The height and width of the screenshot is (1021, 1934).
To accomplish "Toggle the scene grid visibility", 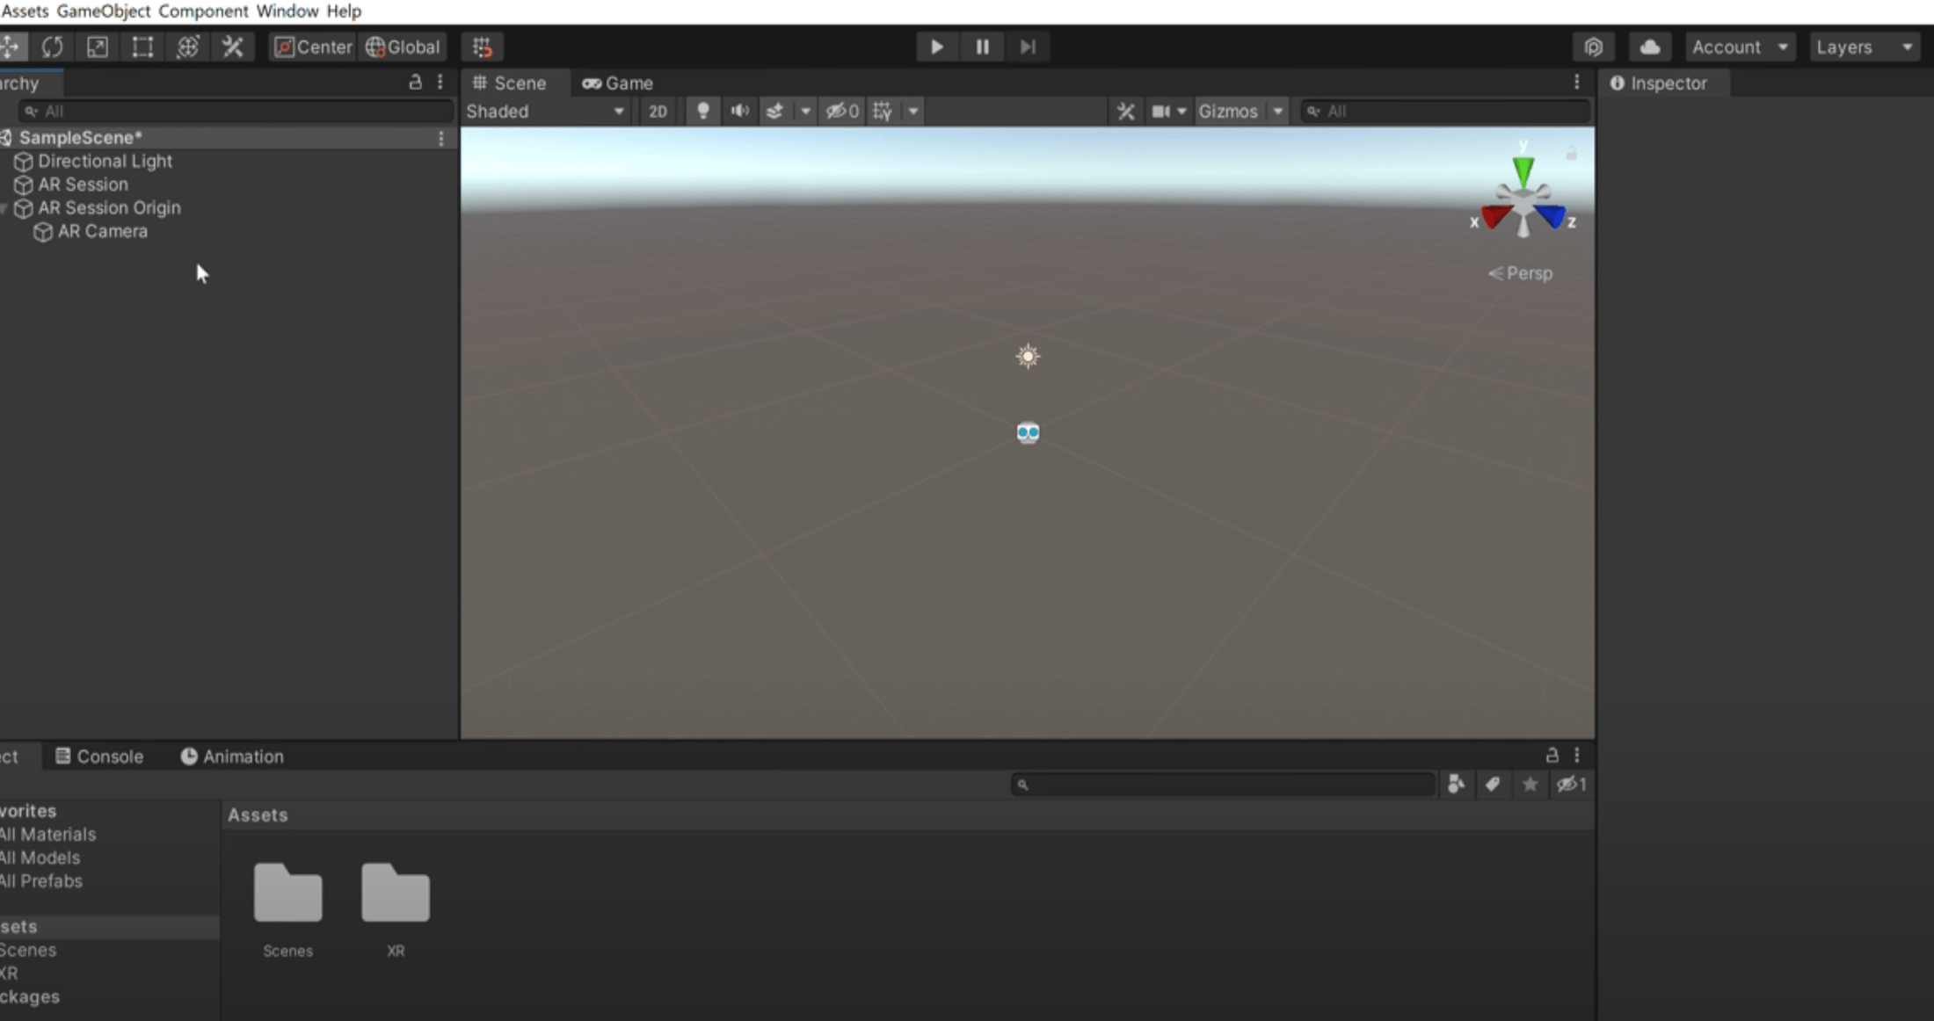I will pos(883,111).
